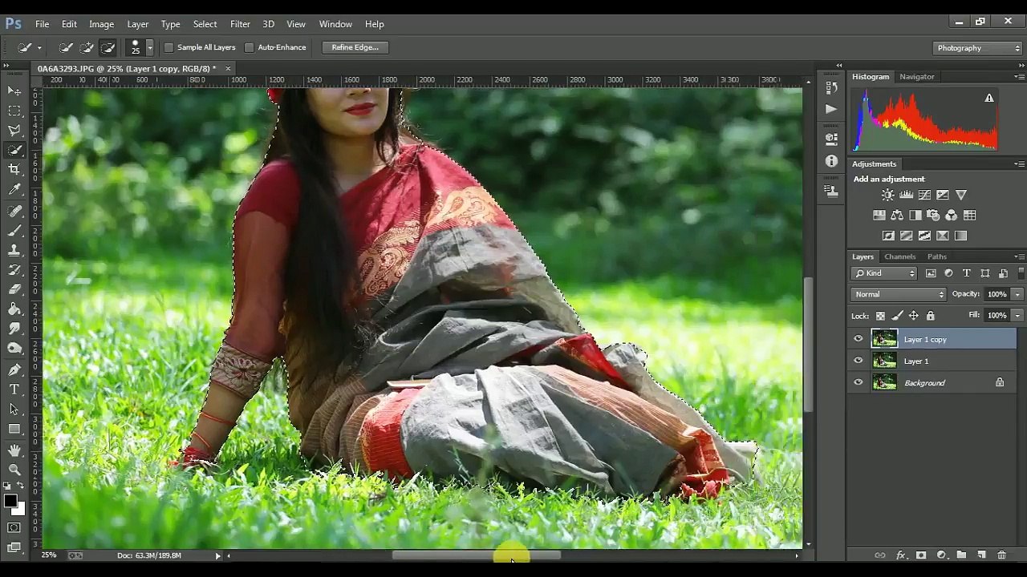
Task: Hide the Layer 1 copy layer
Action: pyautogui.click(x=859, y=339)
